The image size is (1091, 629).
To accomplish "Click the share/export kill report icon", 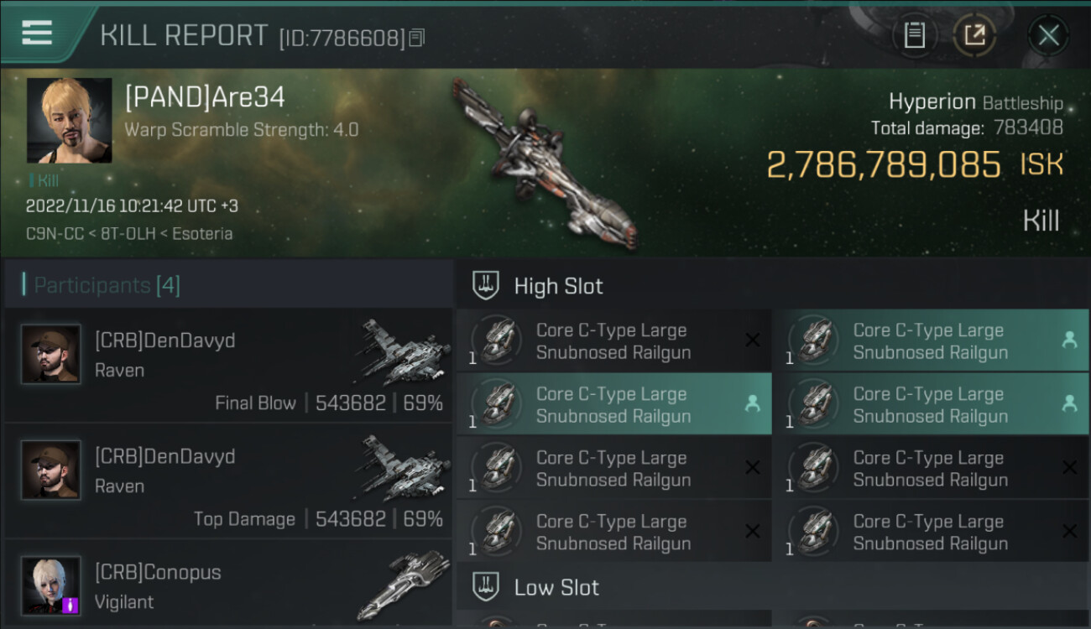I will 974,35.
